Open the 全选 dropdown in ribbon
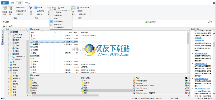The height and width of the screenshot is (100, 216). 41,8
